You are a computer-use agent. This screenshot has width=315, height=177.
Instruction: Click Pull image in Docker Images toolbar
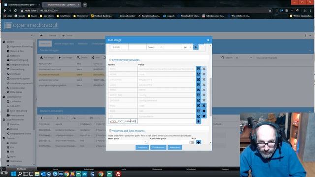(x=47, y=58)
